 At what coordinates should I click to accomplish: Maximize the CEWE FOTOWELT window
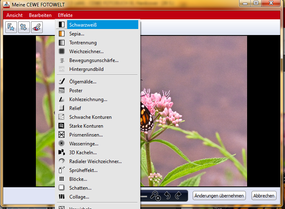[256, 3]
